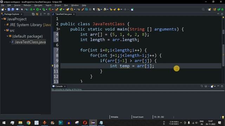This screenshot has width=225, height=126.
Task: Toggle Link with Editor in Package Explorer
Action: pyautogui.click(x=37, y=14)
